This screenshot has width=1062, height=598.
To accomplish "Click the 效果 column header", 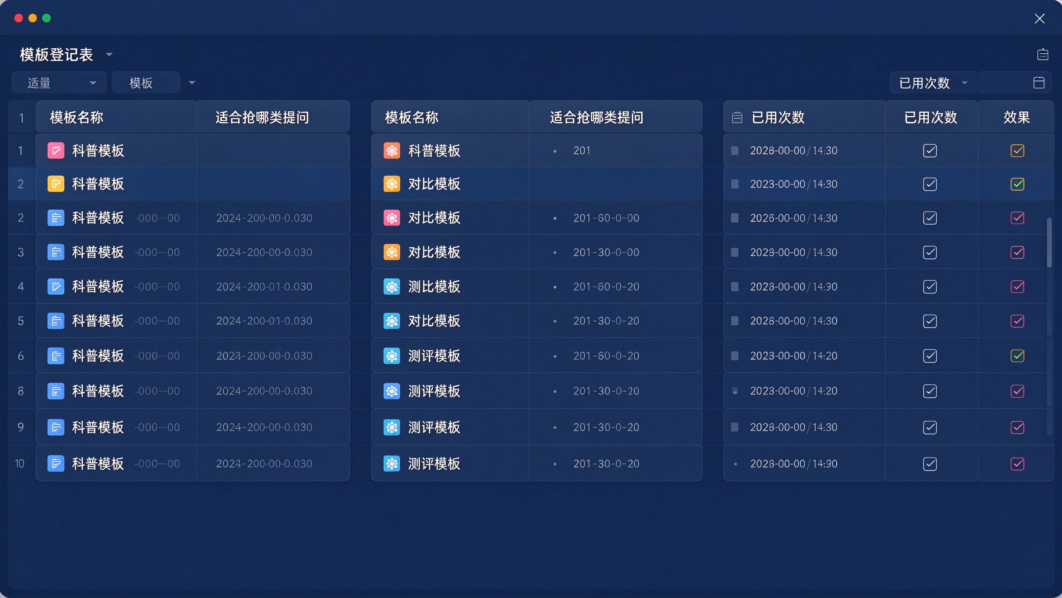I will point(1016,117).
